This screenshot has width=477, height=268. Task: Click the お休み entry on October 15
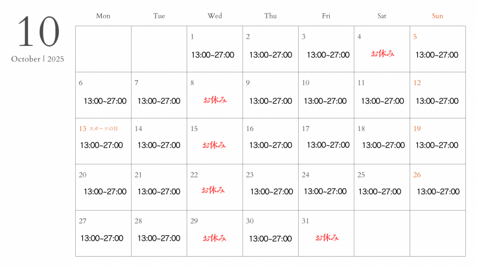(214, 145)
